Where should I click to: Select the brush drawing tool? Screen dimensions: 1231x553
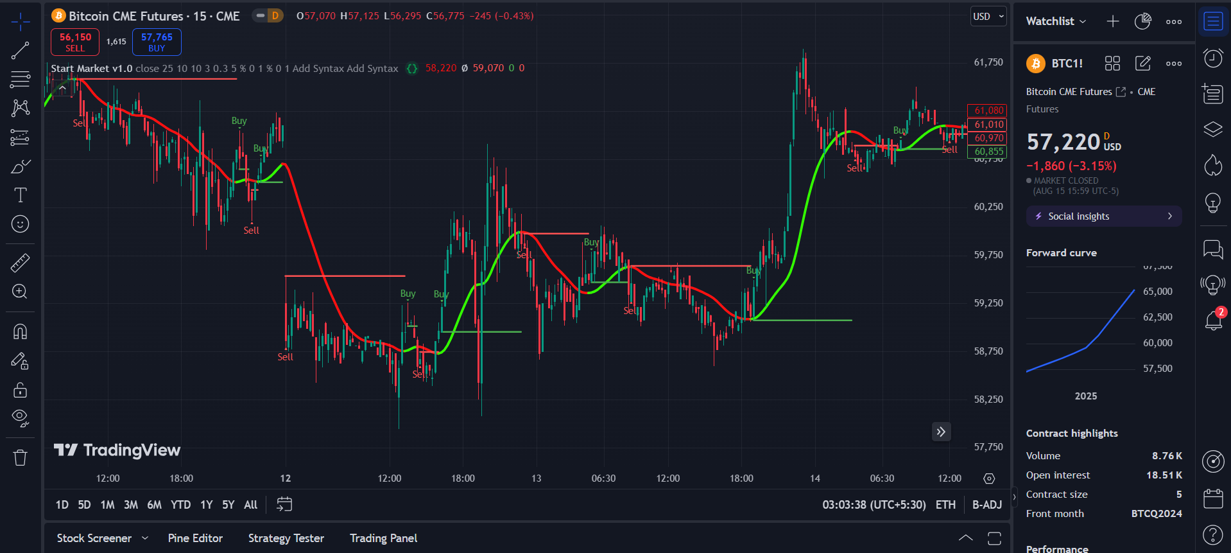pyautogui.click(x=21, y=166)
